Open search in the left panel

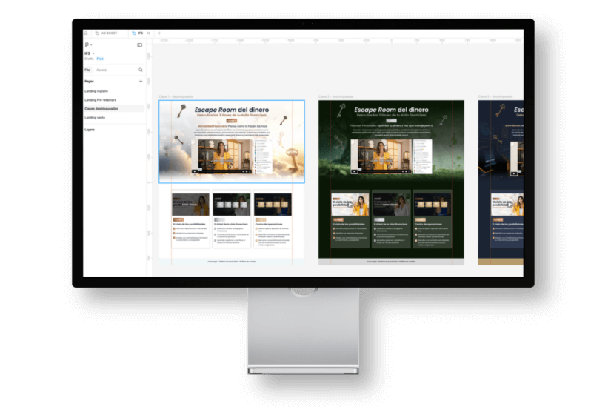[141, 70]
